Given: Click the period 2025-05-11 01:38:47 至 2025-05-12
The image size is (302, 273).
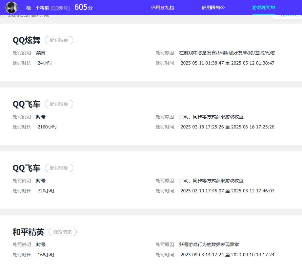Looking at the screenshot, I should 228,63.
